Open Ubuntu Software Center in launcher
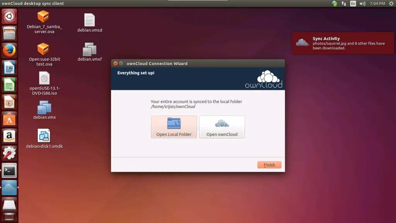Viewport: 396px width, 223px height. tap(9, 119)
